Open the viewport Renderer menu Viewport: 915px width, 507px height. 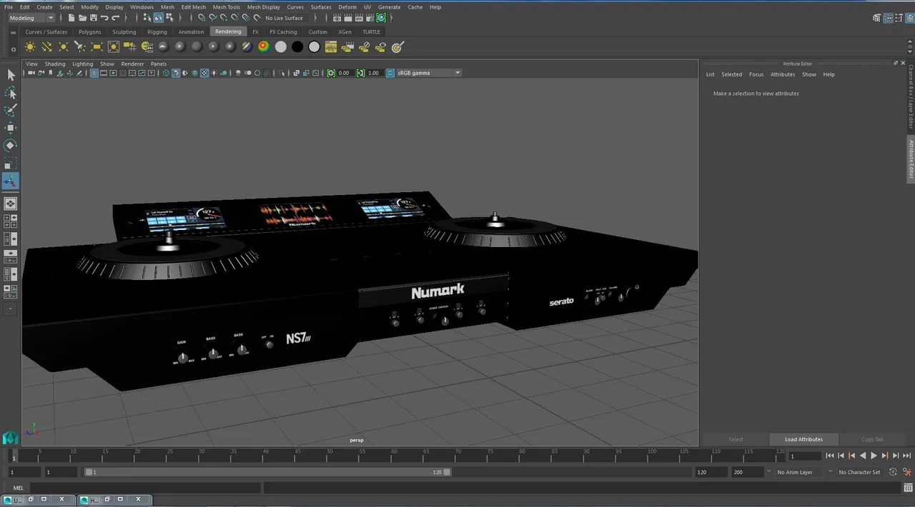click(x=132, y=64)
